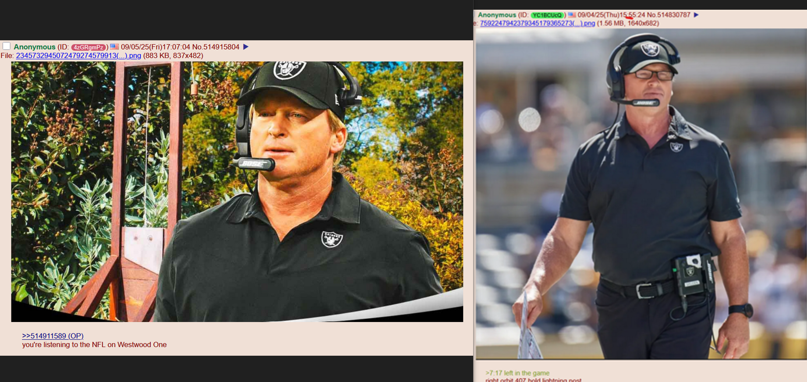This screenshot has height=382, width=807.
Task: Click the US flag icon on the 09/05/25 post
Action: [x=114, y=47]
